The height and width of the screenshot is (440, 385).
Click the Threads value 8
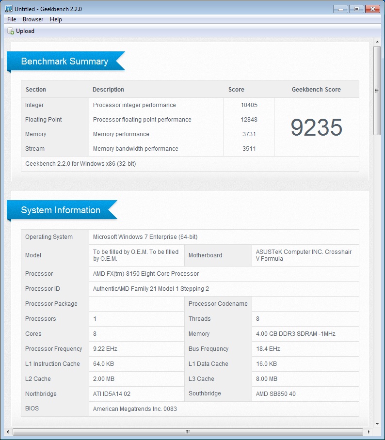[258, 319]
